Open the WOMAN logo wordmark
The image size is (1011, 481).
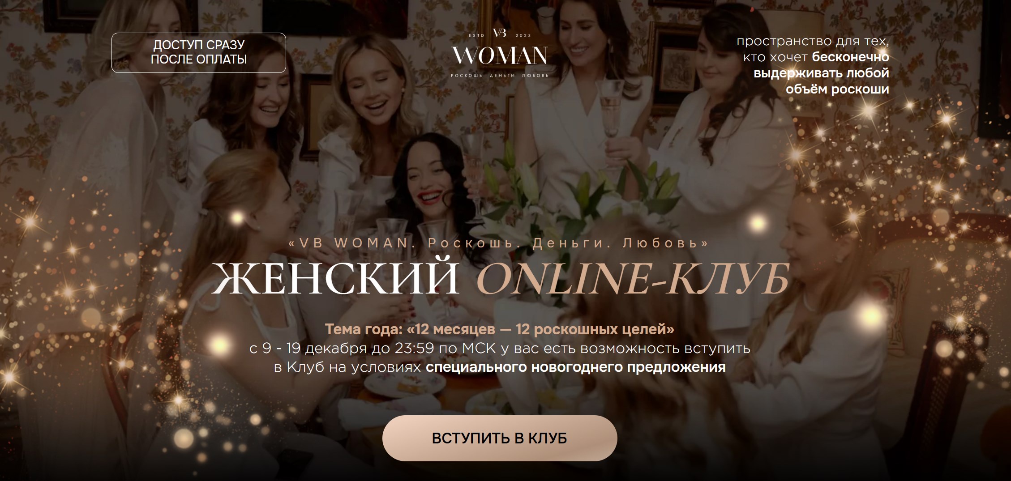click(x=500, y=56)
